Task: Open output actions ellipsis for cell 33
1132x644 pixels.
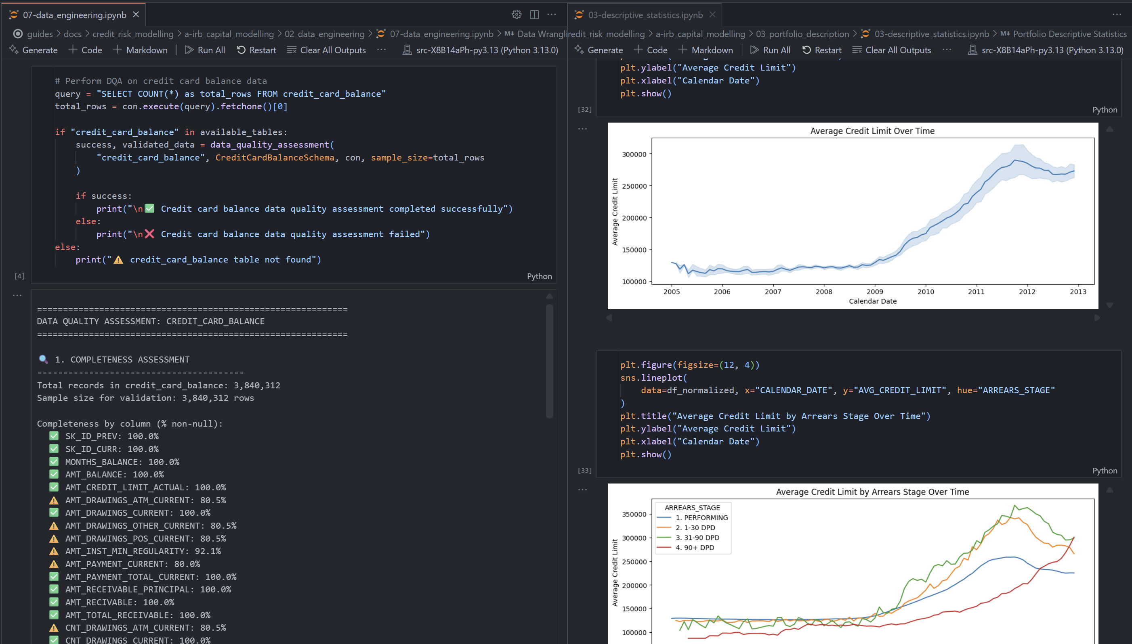Action: [x=582, y=490]
